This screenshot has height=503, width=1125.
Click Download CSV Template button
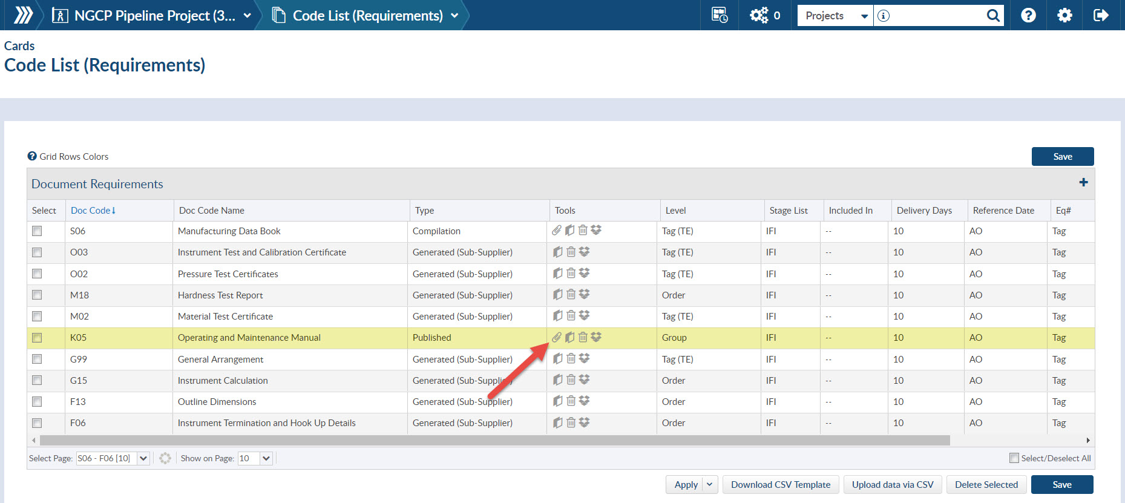tap(781, 484)
